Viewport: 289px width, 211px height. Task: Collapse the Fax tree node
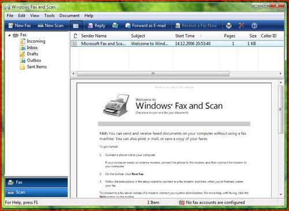(9, 35)
